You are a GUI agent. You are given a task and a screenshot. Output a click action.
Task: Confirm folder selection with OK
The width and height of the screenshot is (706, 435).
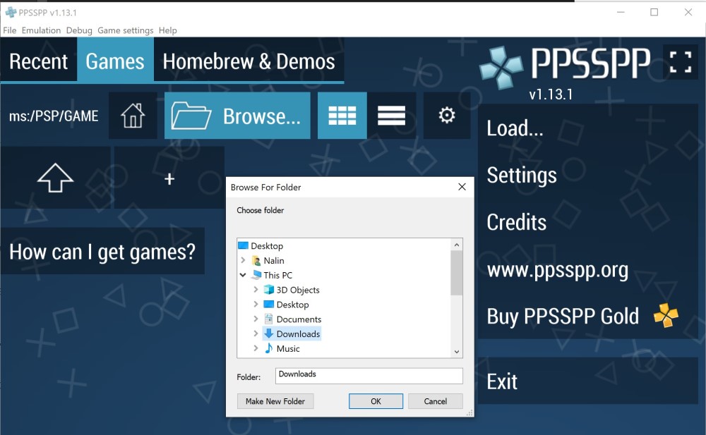point(376,401)
